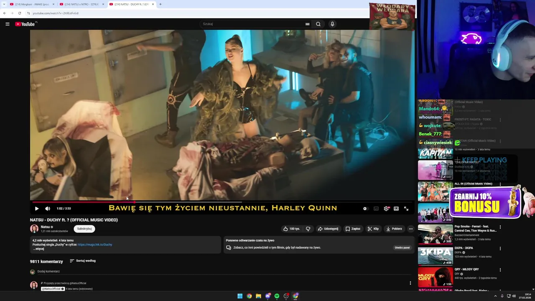The height and width of the screenshot is (301, 535).
Task: Open QRY - MŁODY QRY video thumbnail
Action: click(435, 277)
